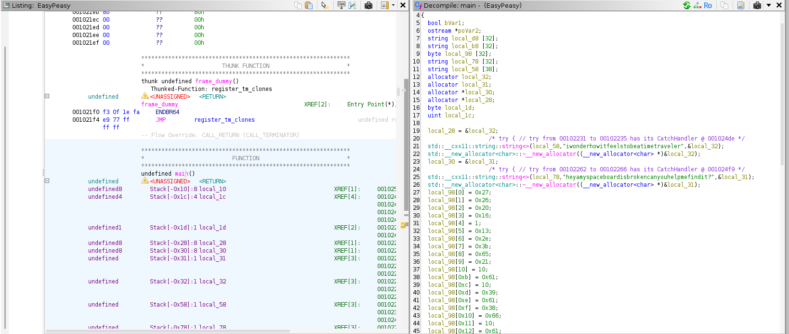
Task: Collapse the frame_dummy function header
Action: tap(47, 96)
